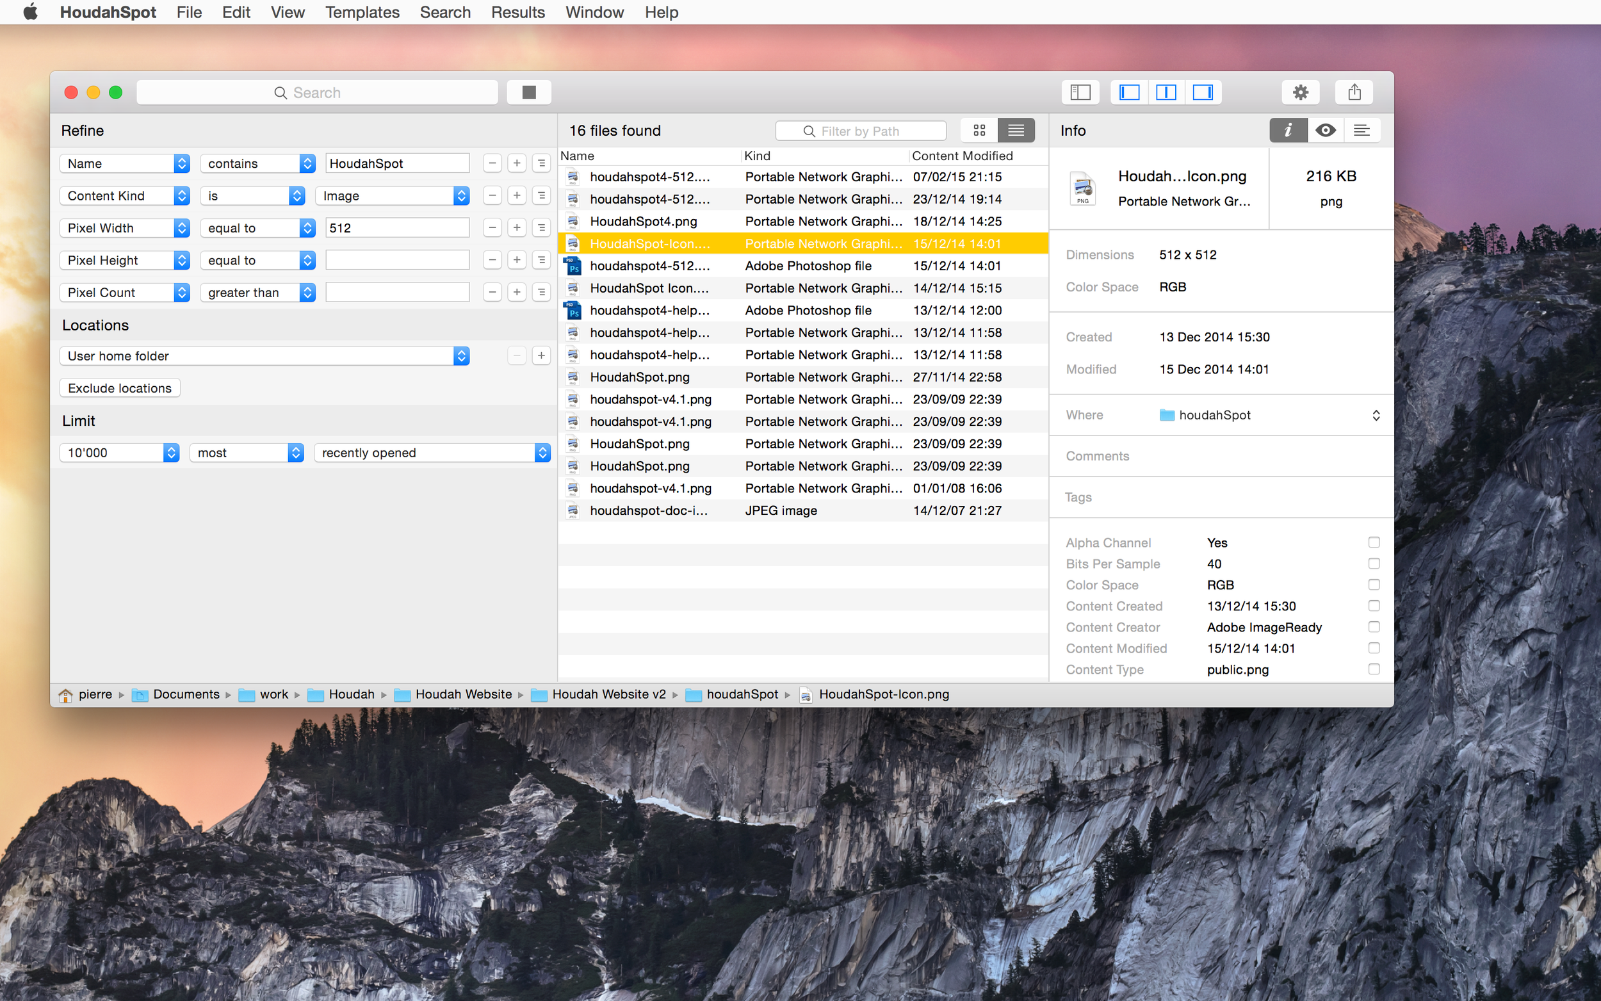
Task: Remove the Name criterion row
Action: pyautogui.click(x=492, y=163)
